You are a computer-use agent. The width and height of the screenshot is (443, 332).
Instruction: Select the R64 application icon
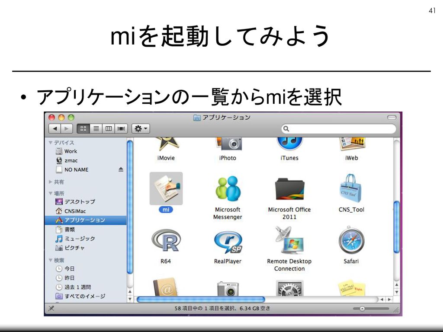166,240
